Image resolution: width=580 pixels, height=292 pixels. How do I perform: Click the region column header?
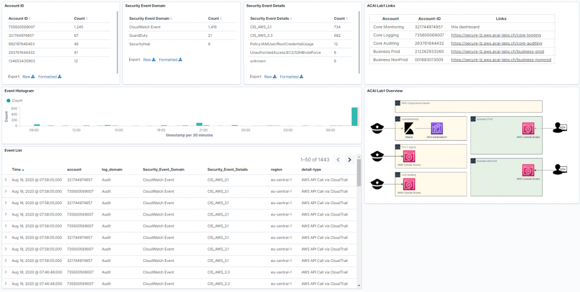point(276,170)
